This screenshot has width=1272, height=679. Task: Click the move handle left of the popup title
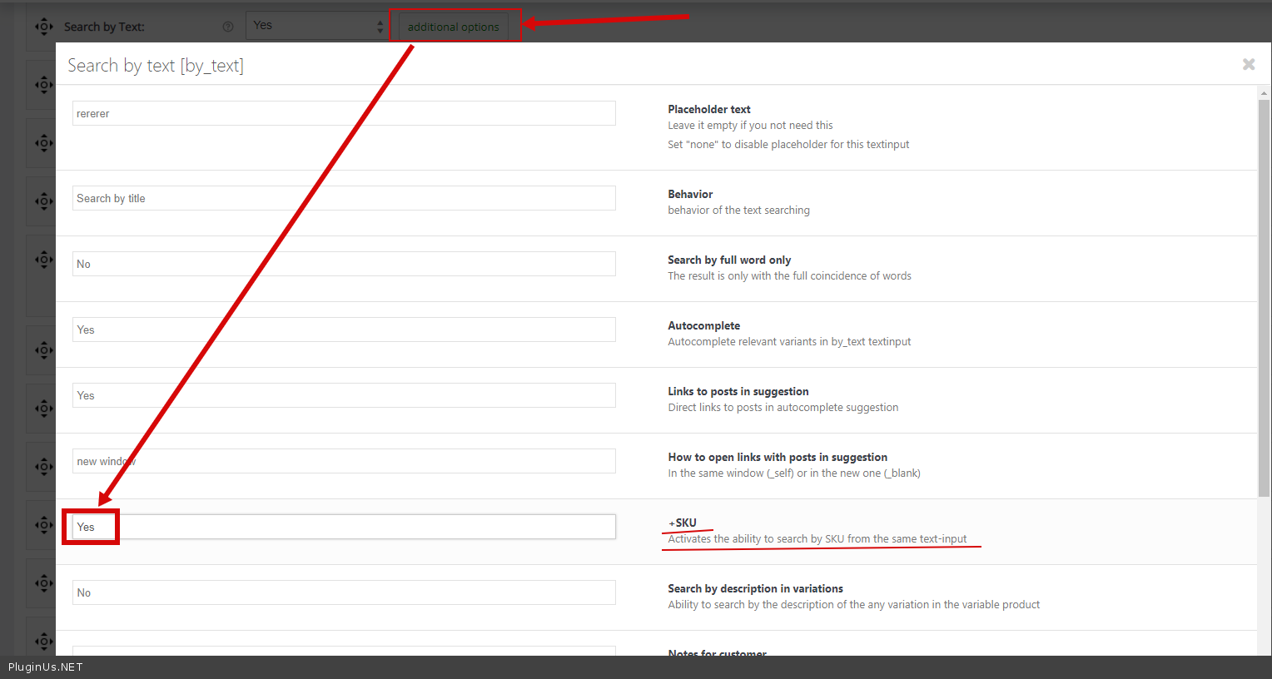[x=43, y=85]
